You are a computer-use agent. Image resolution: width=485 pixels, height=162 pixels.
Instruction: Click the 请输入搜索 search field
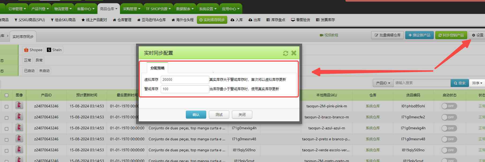click(422, 83)
